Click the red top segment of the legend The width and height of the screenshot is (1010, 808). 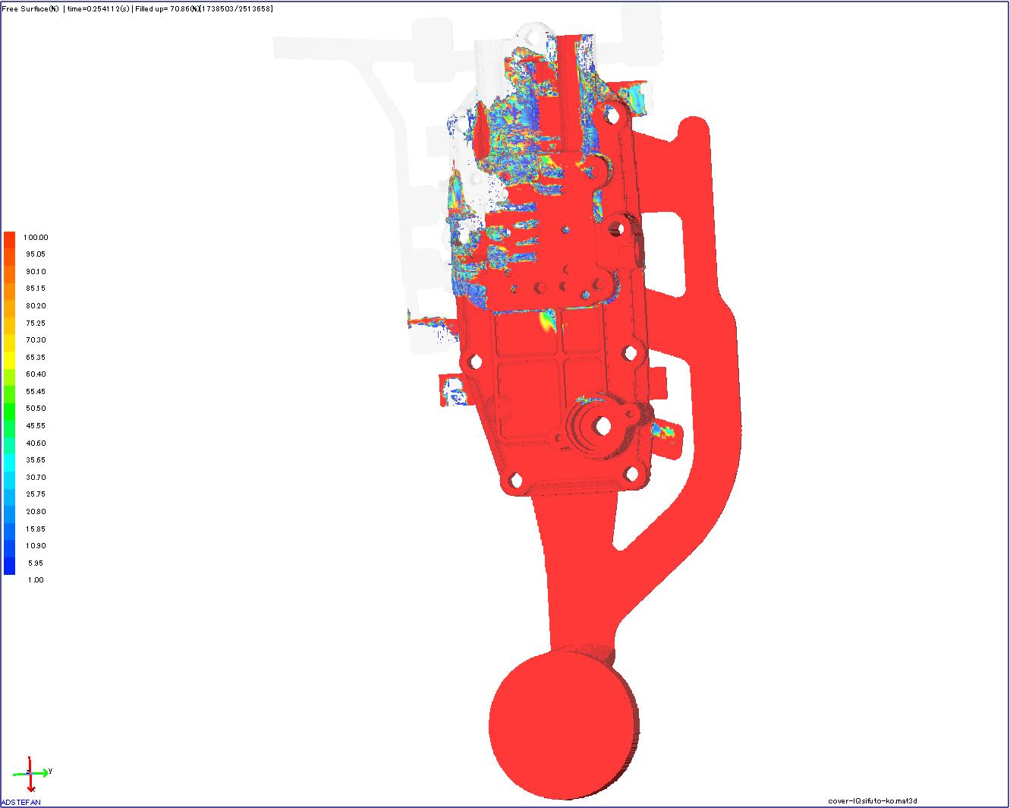click(9, 240)
